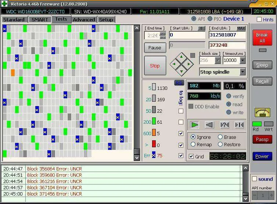Click the blue Power button
The width and height of the screenshot is (277, 204).
coord(262,156)
